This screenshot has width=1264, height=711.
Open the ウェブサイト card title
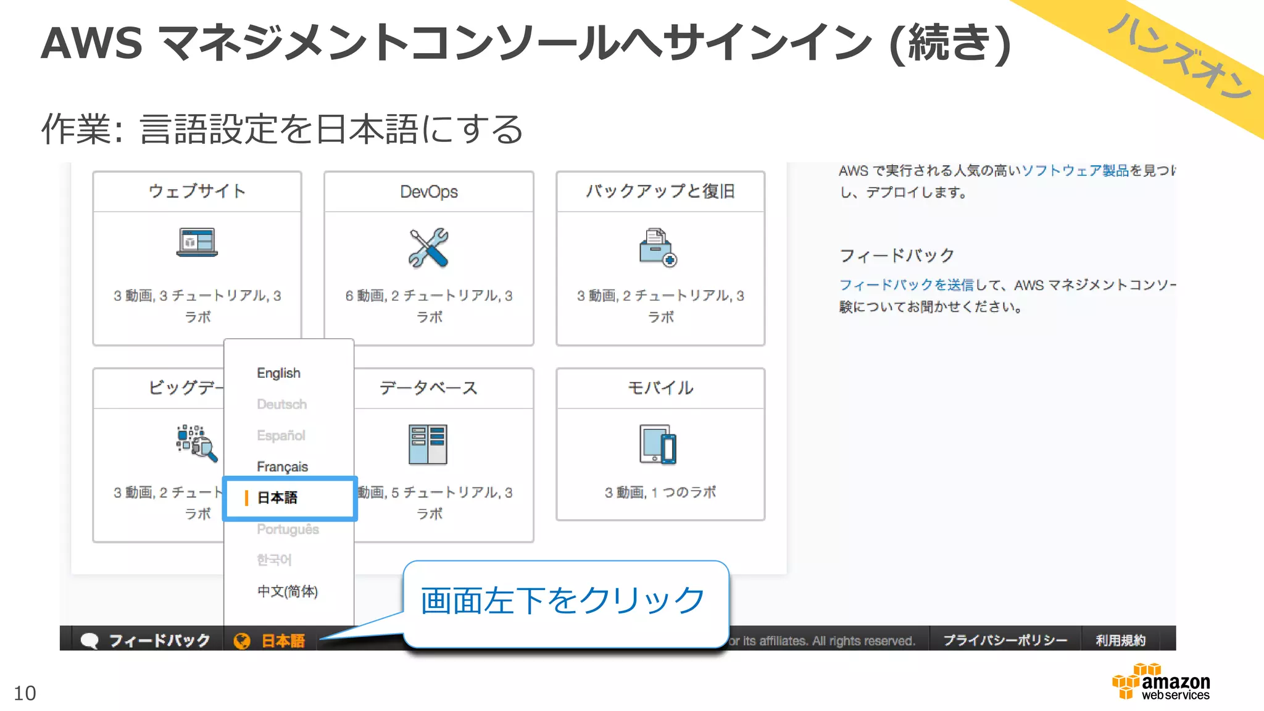pyautogui.click(x=197, y=191)
